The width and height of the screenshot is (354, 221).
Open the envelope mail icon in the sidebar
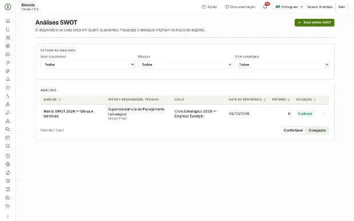(x=7, y=138)
